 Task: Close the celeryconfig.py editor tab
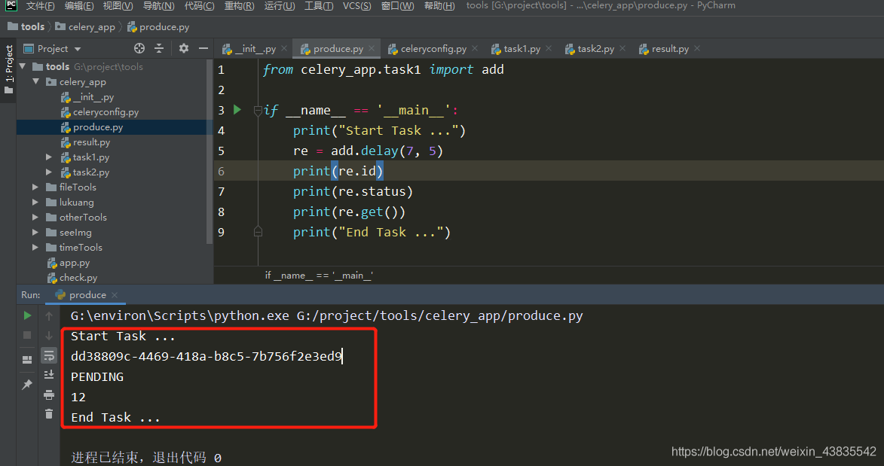point(475,48)
